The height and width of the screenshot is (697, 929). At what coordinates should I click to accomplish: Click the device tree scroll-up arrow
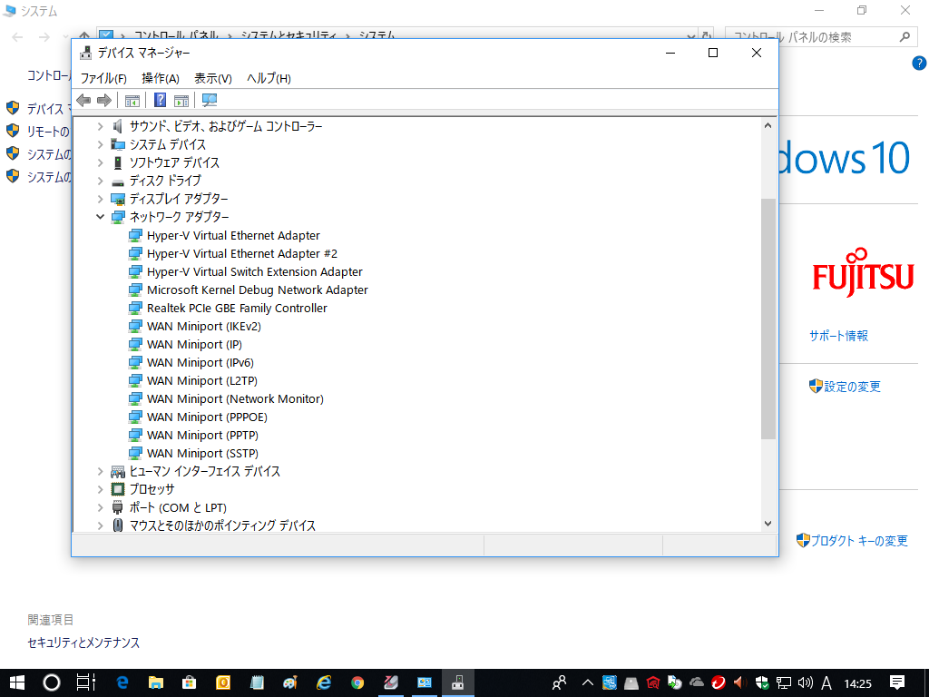768,125
